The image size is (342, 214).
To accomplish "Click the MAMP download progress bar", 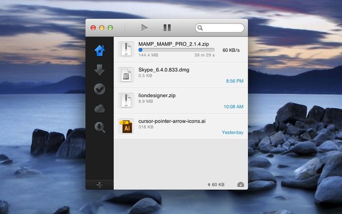I will click(176, 50).
